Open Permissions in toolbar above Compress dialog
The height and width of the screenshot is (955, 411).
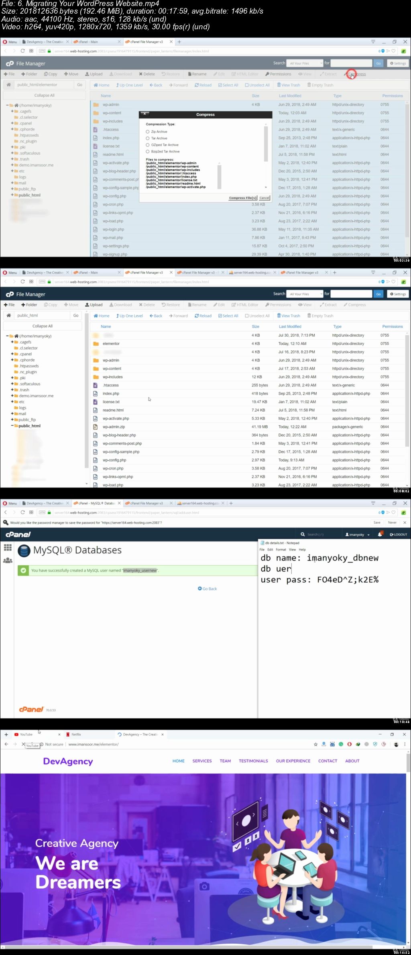point(278,74)
